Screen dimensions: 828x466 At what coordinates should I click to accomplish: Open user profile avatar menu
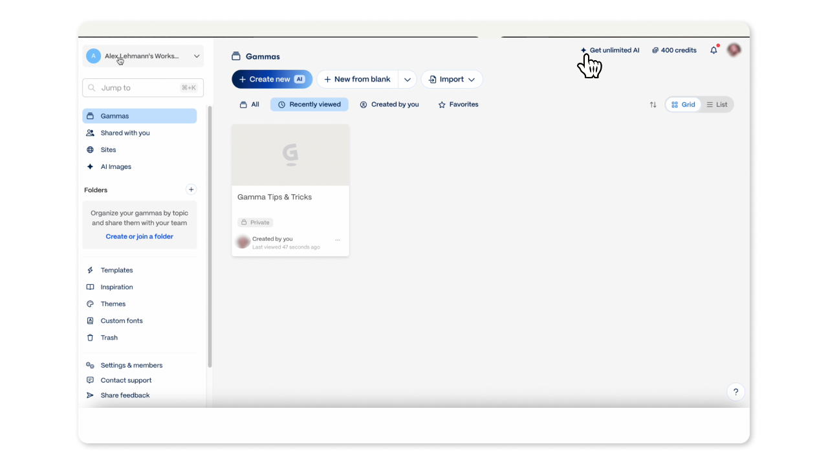pyautogui.click(x=734, y=49)
